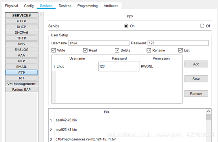Screen dimensions: 218x142
Task: Turn the FTP service Off
Action: [202, 26]
